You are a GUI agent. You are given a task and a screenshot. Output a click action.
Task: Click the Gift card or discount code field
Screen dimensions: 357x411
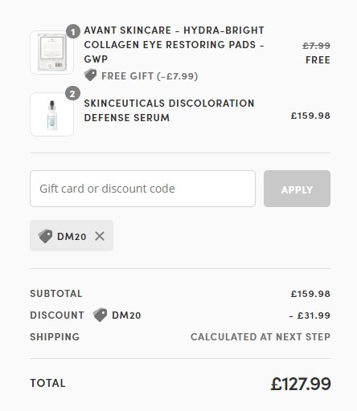click(x=142, y=189)
